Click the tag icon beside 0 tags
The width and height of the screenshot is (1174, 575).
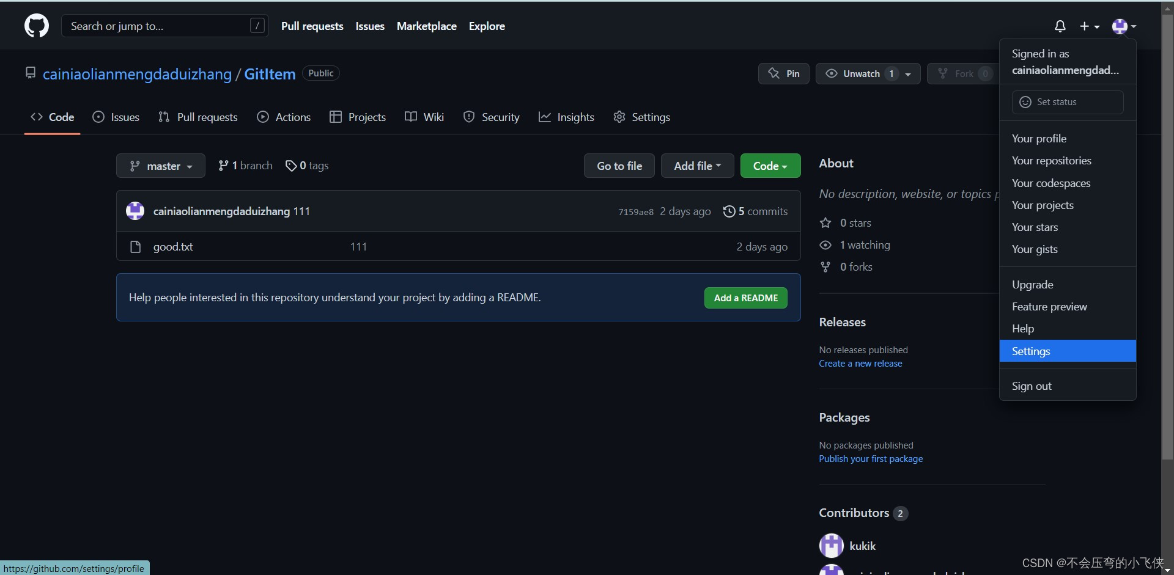coord(291,166)
